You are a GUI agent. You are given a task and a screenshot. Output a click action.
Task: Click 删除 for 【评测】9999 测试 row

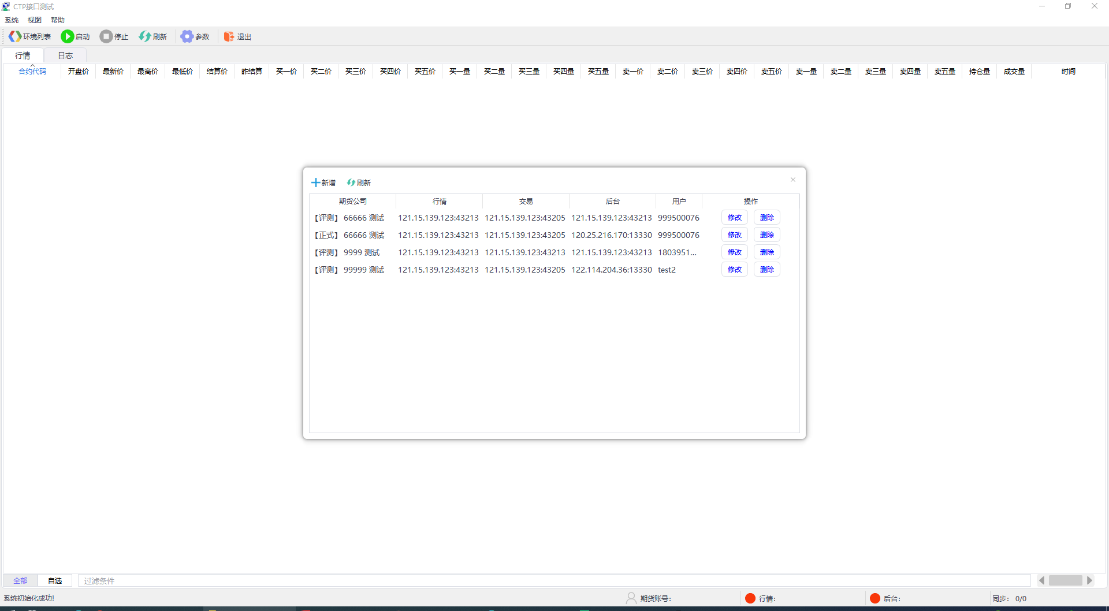tap(767, 252)
